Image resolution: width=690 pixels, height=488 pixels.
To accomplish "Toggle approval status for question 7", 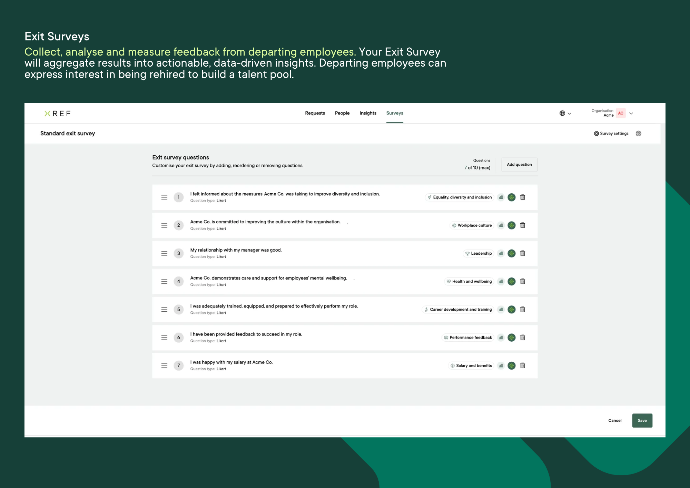I will click(512, 365).
